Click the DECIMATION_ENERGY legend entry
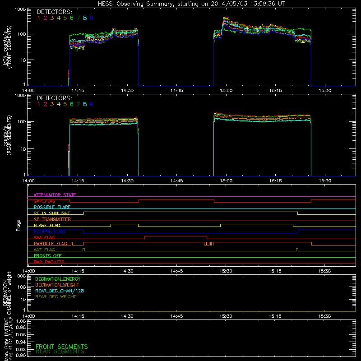This screenshot has width=361, height=361. coord(58,279)
